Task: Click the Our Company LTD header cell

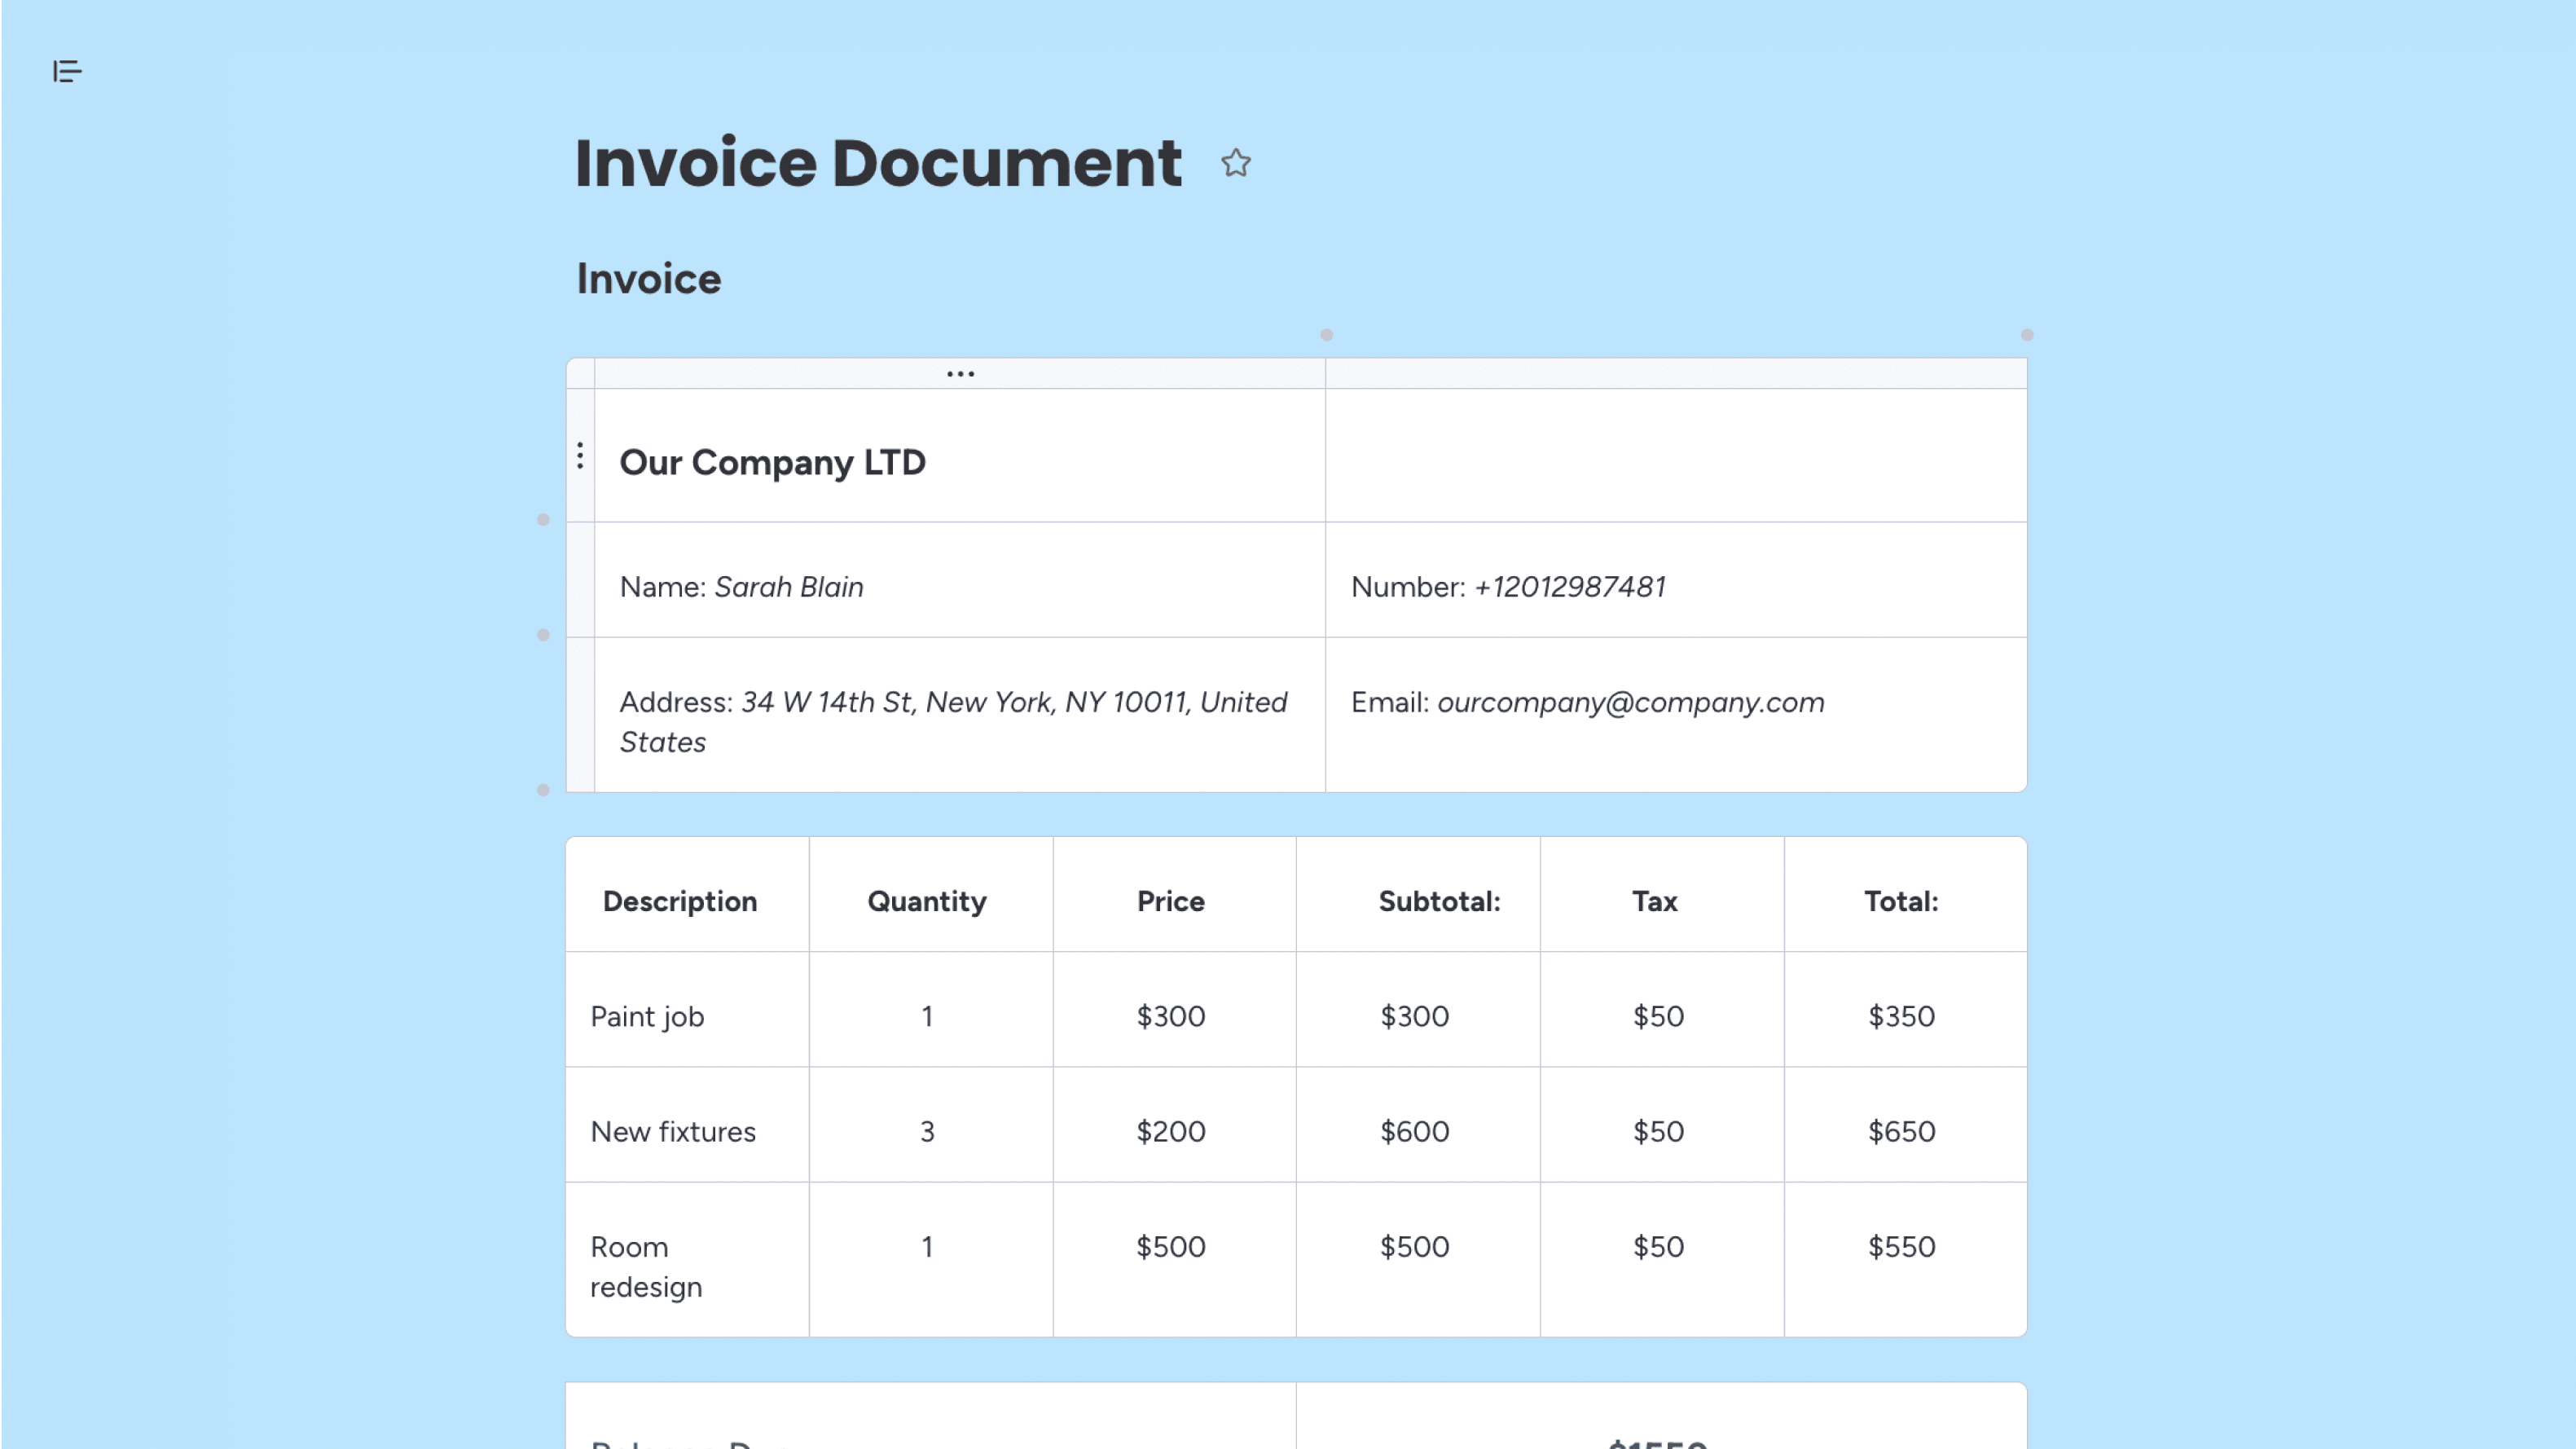Action: [x=773, y=461]
